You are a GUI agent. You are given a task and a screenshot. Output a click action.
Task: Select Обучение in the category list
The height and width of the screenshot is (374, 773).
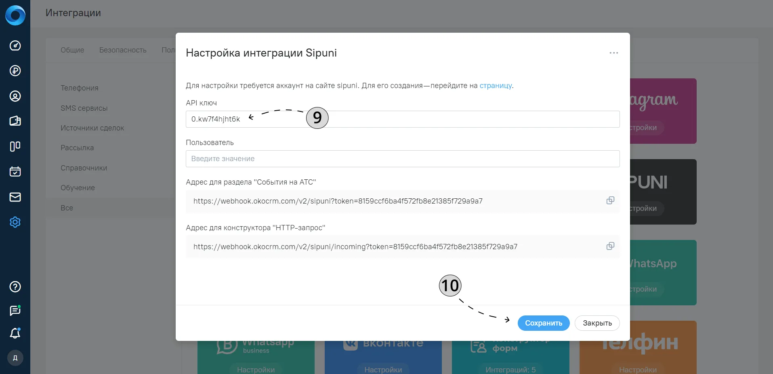coord(78,188)
